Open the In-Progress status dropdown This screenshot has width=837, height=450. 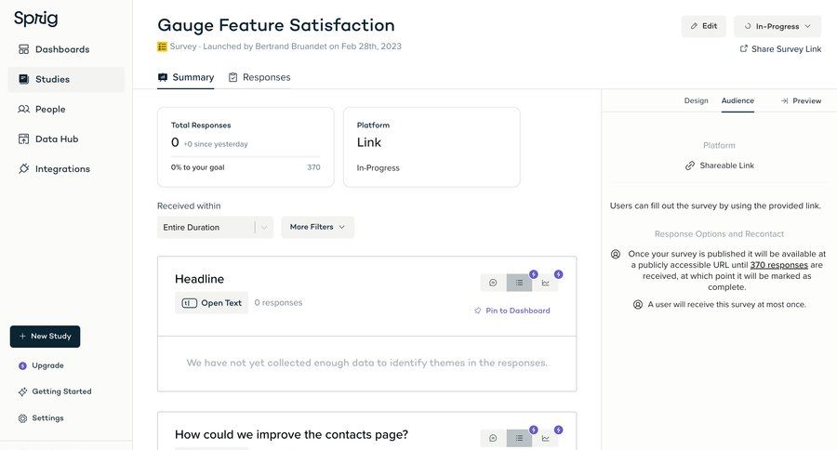[777, 26]
